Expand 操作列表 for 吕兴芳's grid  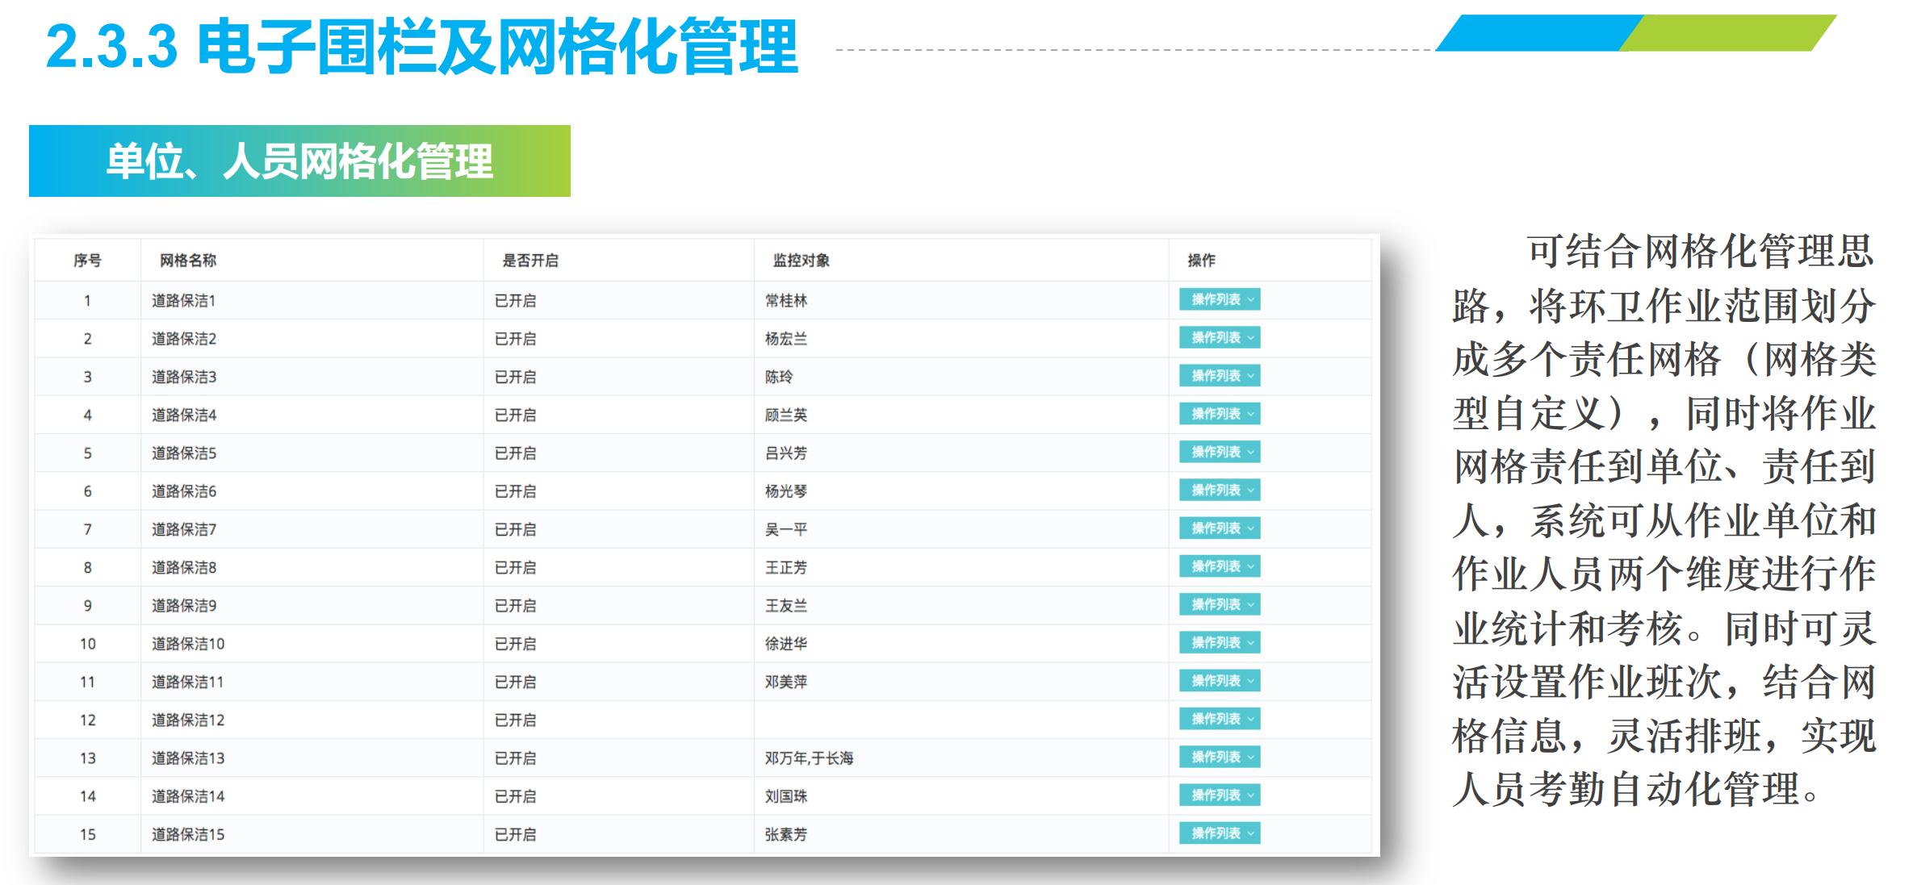pos(1219,452)
